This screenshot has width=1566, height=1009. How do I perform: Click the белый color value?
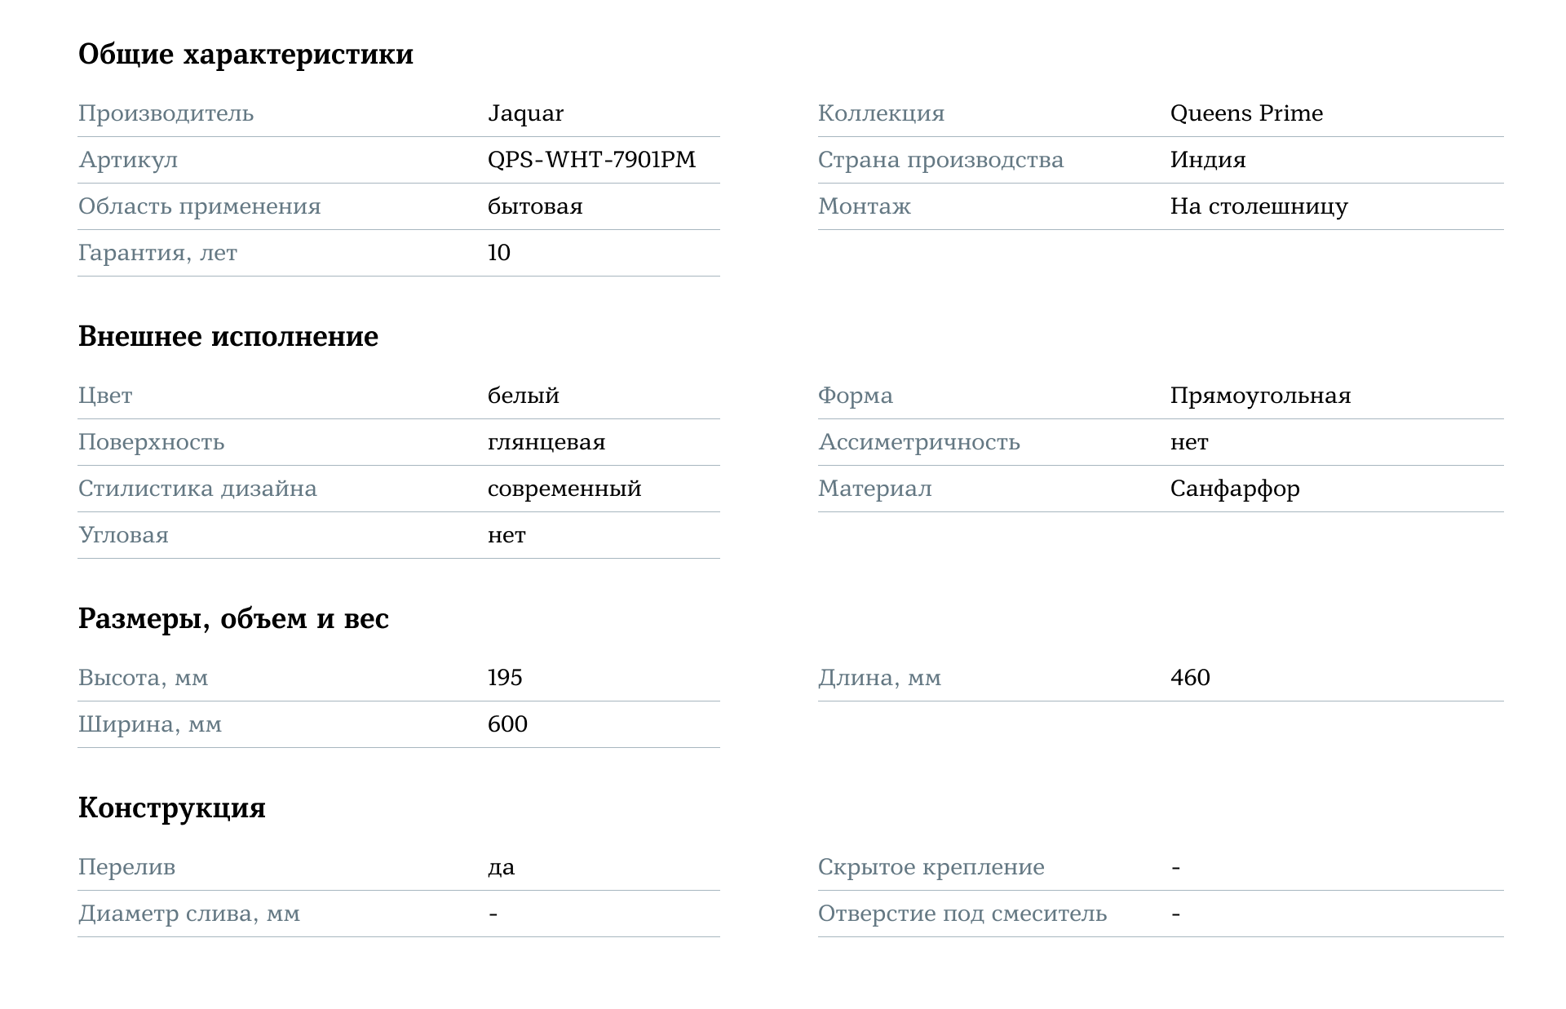pyautogui.click(x=523, y=396)
